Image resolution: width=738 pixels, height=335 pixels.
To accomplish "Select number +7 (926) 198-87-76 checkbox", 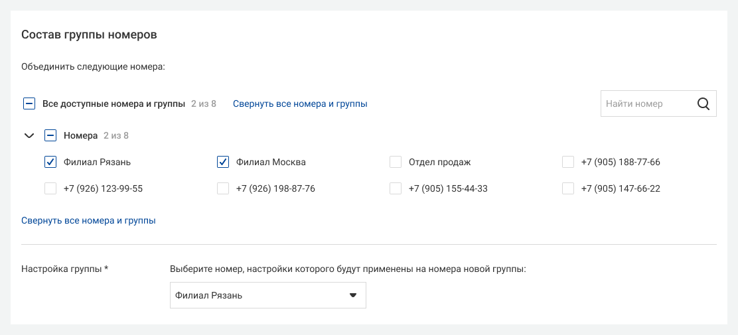I will click(x=223, y=188).
